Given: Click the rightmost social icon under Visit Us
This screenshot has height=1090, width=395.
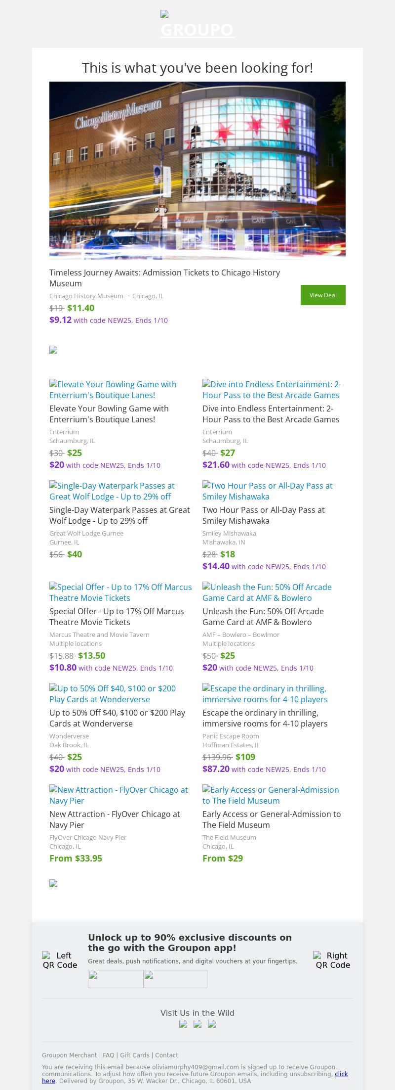Looking at the screenshot, I should point(212,1024).
